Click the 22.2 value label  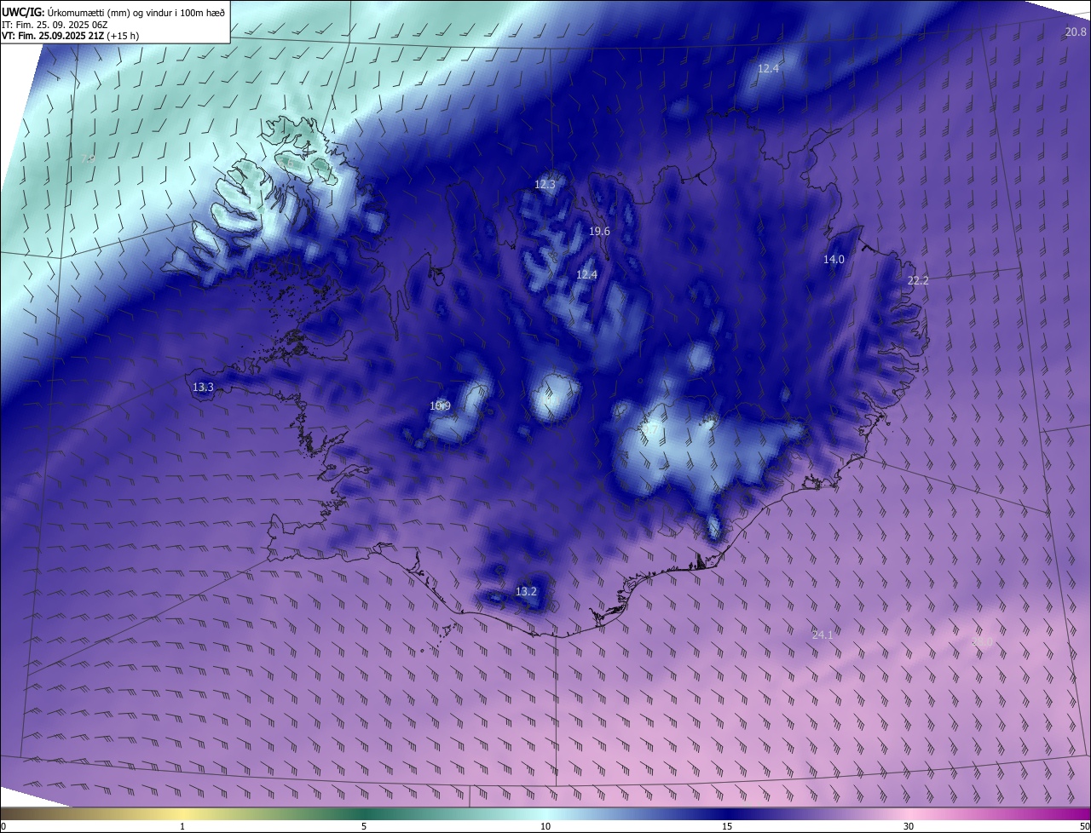(x=917, y=280)
